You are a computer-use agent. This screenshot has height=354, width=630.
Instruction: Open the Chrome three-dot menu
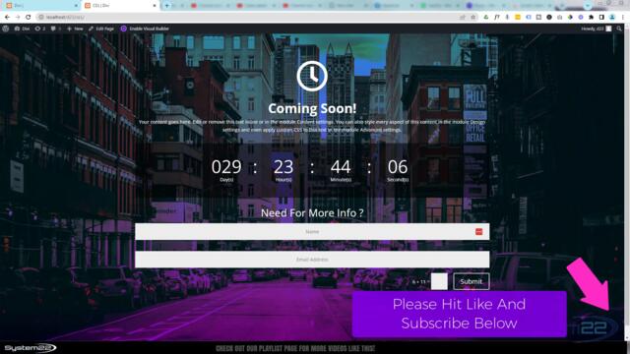coord(623,18)
